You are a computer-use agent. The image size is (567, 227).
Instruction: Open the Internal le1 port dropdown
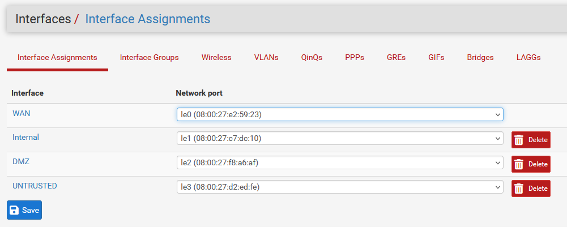coord(340,138)
